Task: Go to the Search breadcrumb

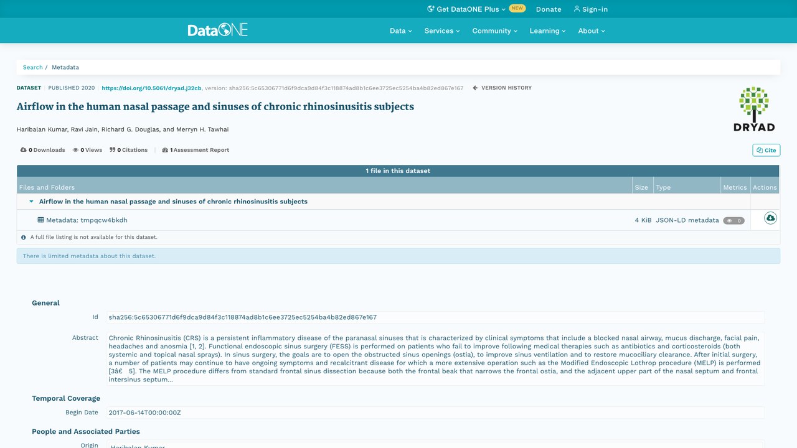Action: pos(33,67)
